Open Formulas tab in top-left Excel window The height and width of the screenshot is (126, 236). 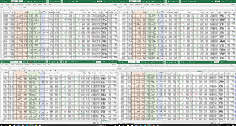[28, 4]
